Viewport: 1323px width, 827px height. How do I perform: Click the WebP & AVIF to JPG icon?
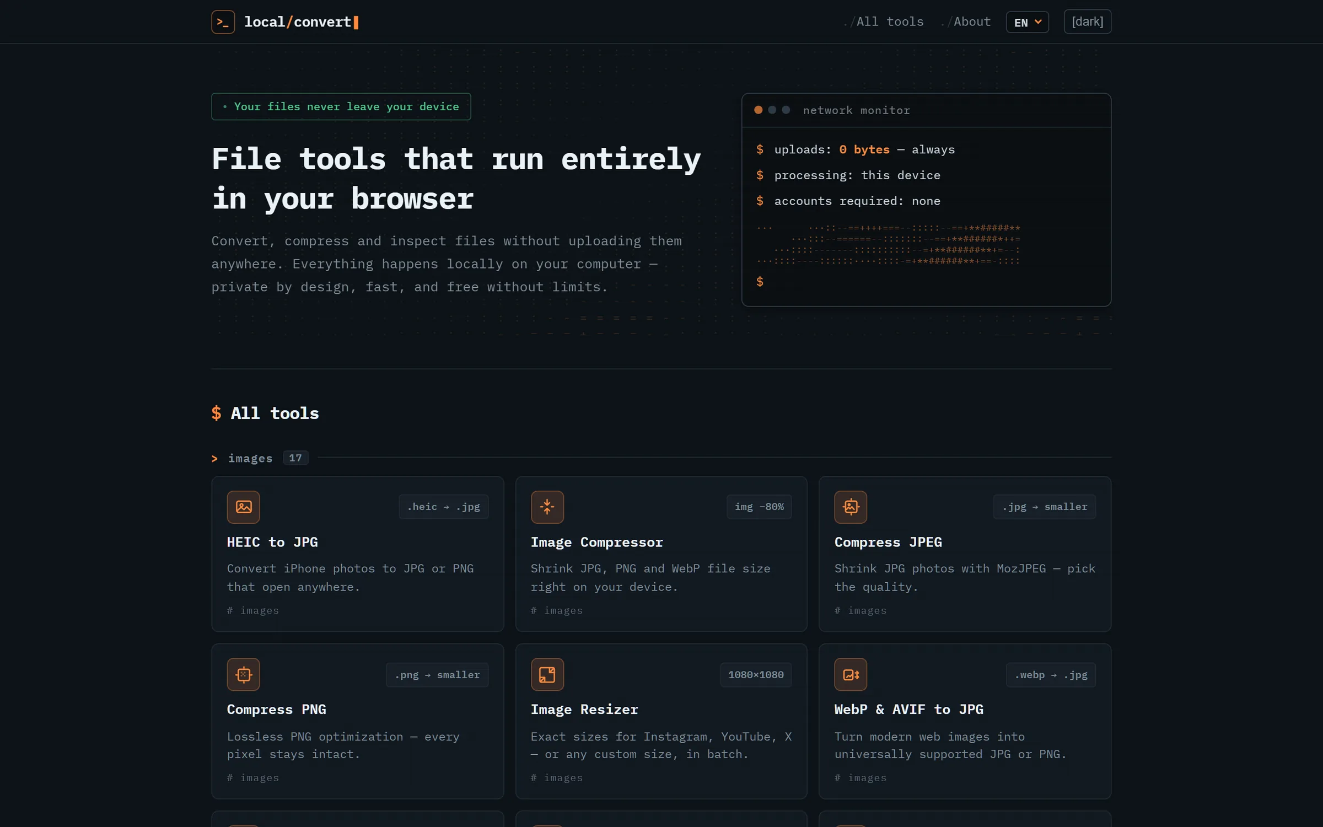point(851,674)
